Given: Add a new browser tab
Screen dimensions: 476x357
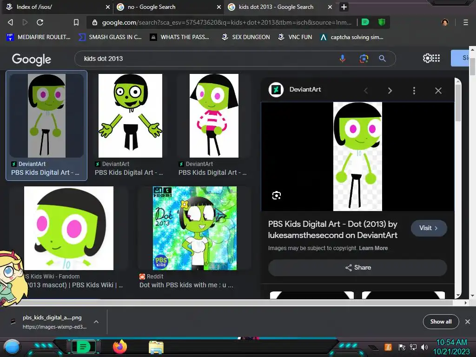Looking at the screenshot, I should (344, 7).
